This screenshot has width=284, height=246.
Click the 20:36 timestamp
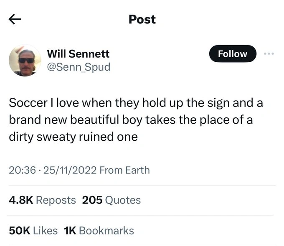tap(22, 170)
